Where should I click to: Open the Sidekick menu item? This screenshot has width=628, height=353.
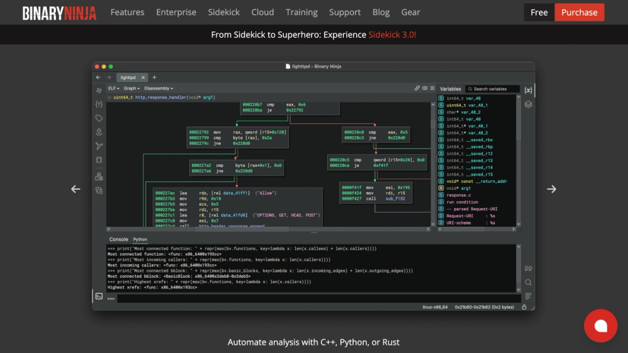[224, 12]
